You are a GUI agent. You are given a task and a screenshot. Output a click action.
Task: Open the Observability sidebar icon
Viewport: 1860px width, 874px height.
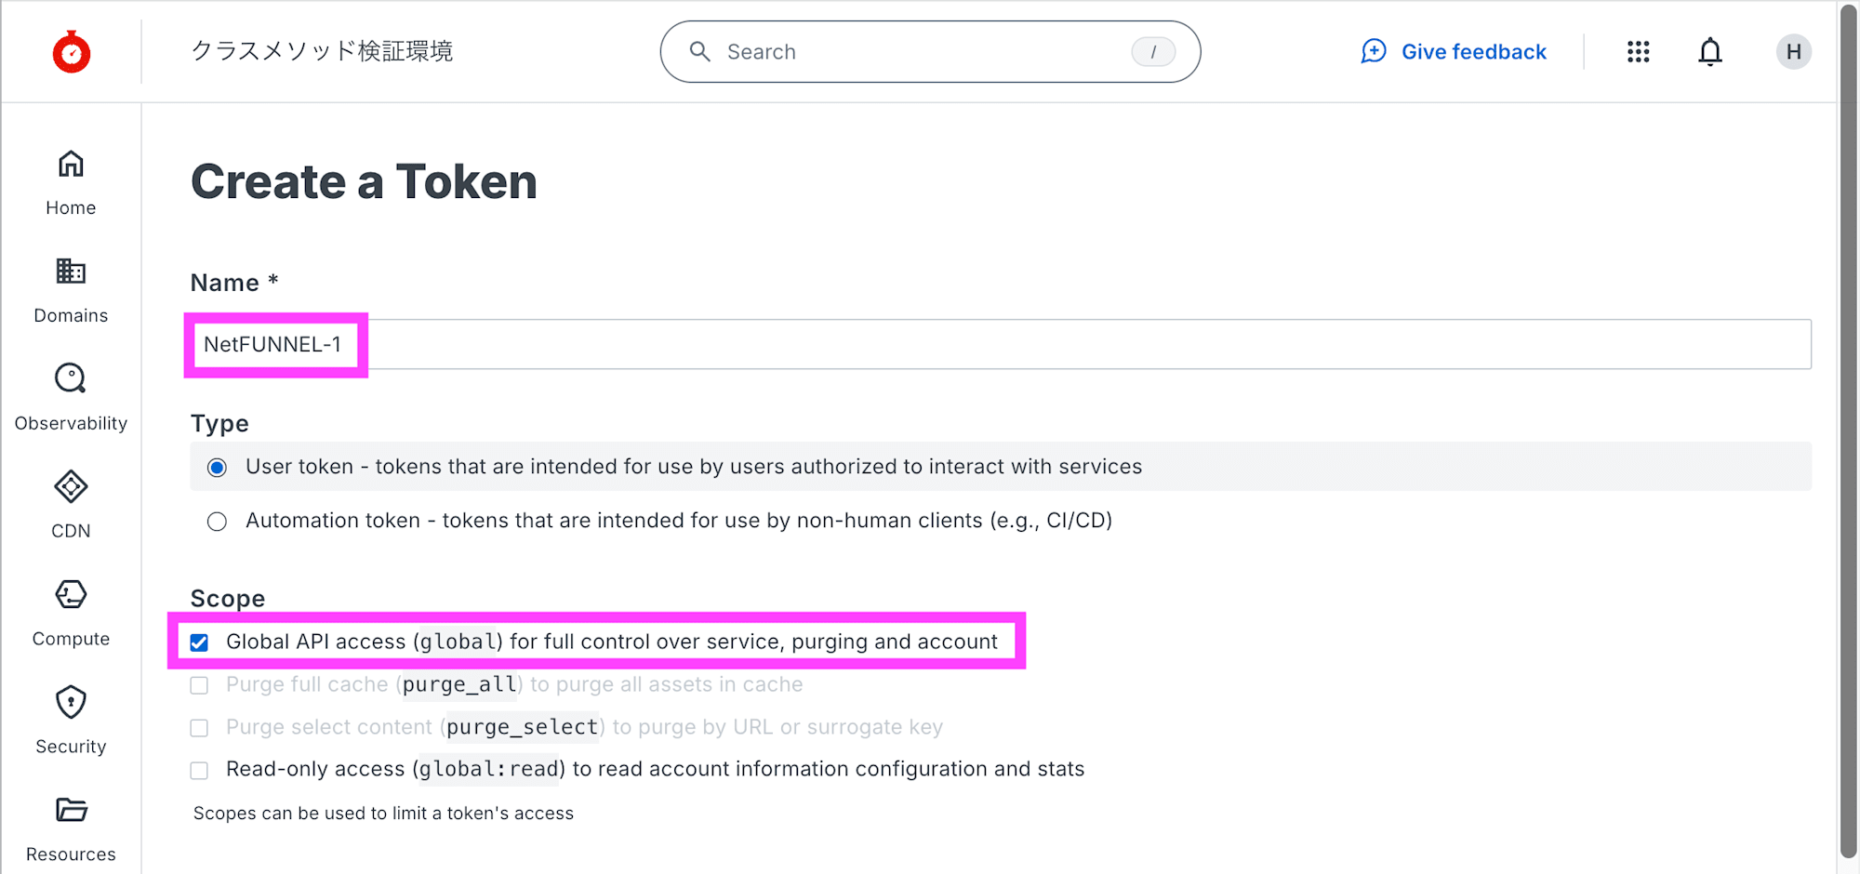point(71,379)
